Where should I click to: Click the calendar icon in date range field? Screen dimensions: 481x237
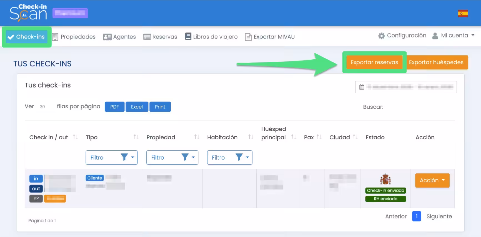(362, 87)
